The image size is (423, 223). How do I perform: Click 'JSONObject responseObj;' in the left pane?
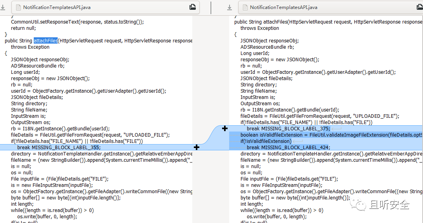(40, 59)
